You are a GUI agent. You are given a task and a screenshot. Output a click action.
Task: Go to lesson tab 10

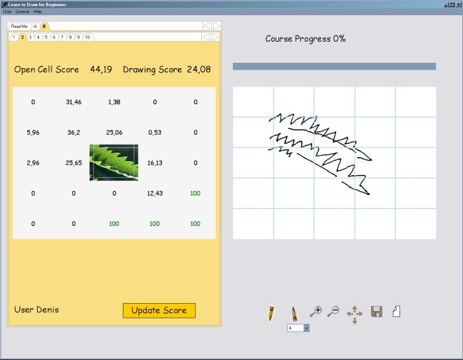(87, 38)
